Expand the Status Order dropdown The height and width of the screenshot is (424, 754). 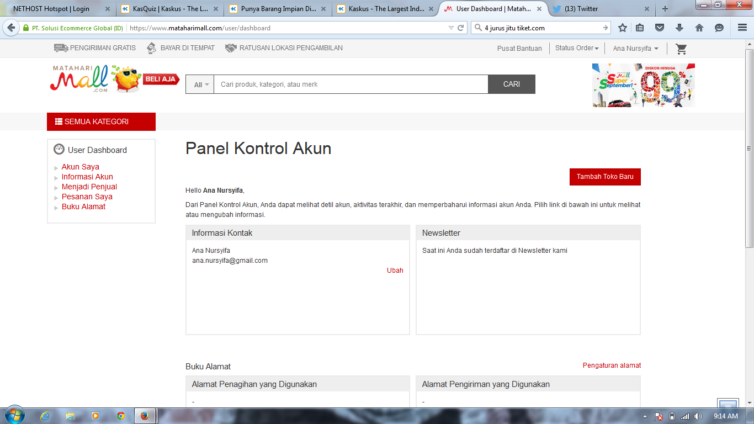pos(577,48)
